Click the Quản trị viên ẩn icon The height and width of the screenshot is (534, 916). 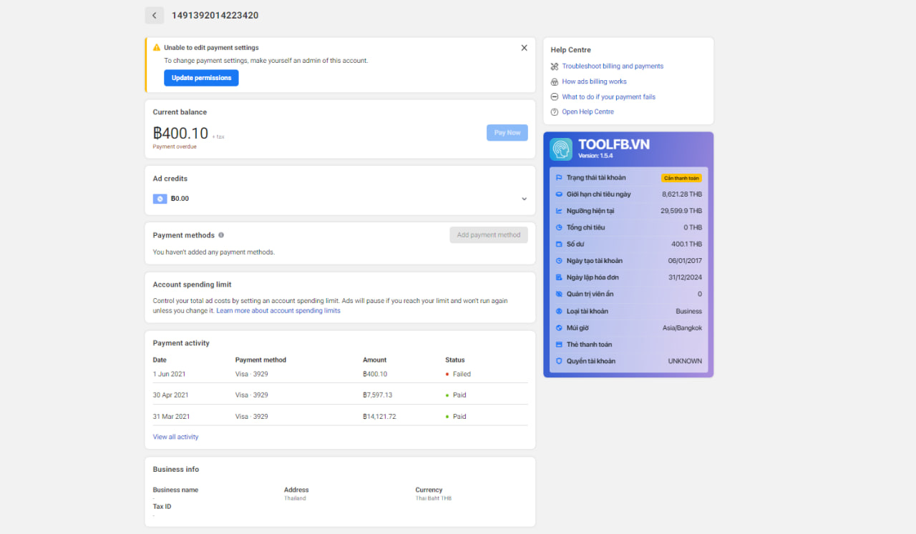[x=559, y=294]
